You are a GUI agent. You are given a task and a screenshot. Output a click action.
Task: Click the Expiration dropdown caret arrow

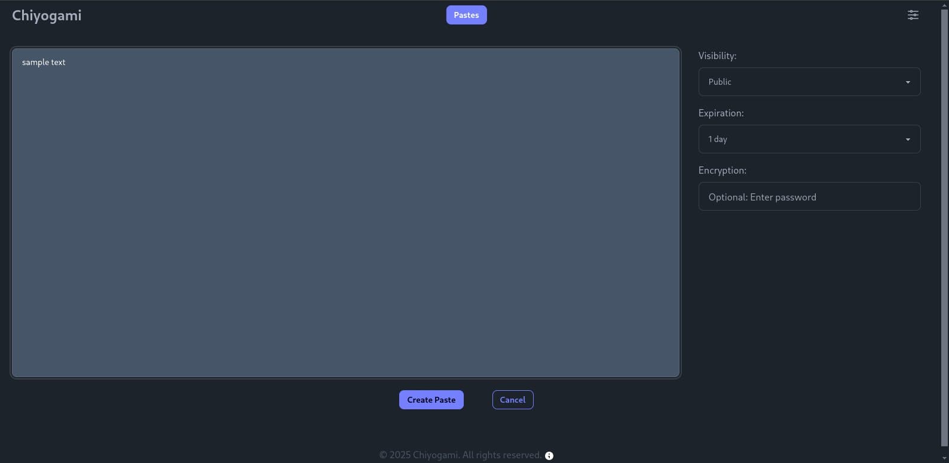coord(907,140)
